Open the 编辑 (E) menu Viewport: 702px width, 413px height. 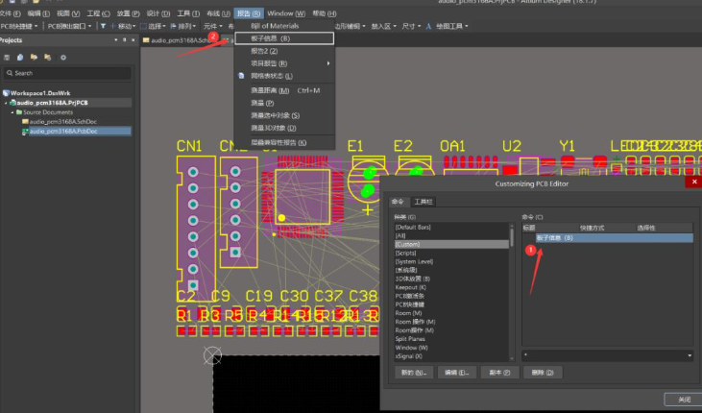(x=38, y=13)
